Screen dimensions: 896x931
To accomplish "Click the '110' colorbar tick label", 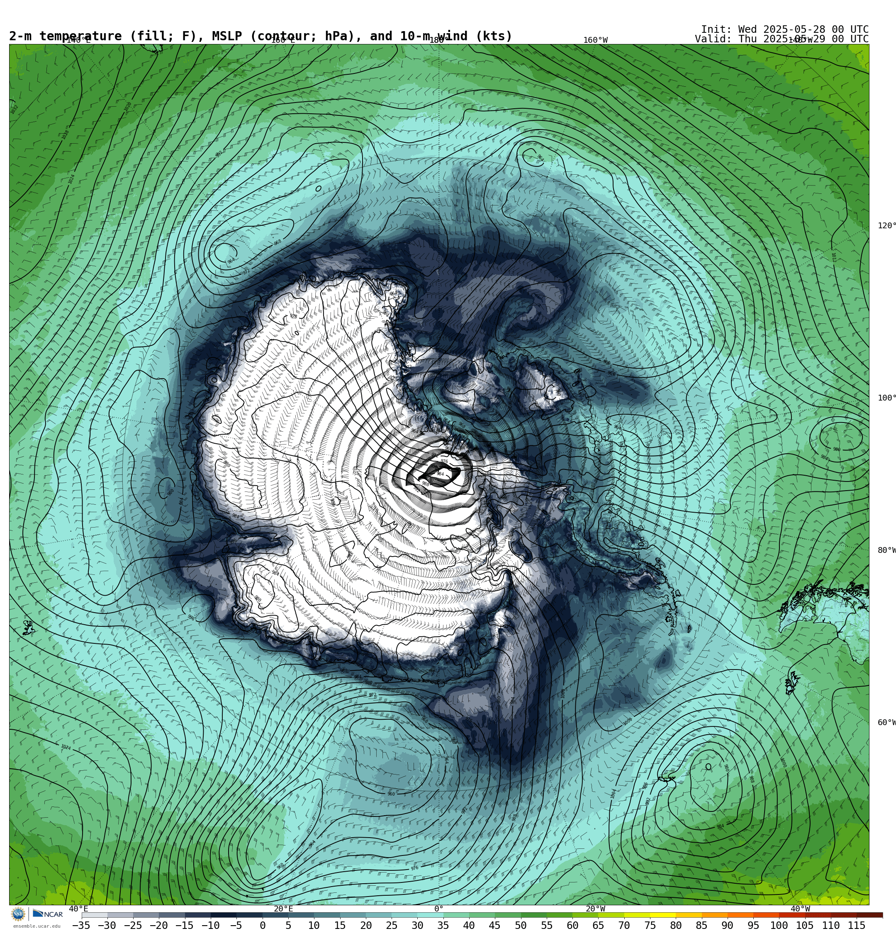I will (830, 925).
